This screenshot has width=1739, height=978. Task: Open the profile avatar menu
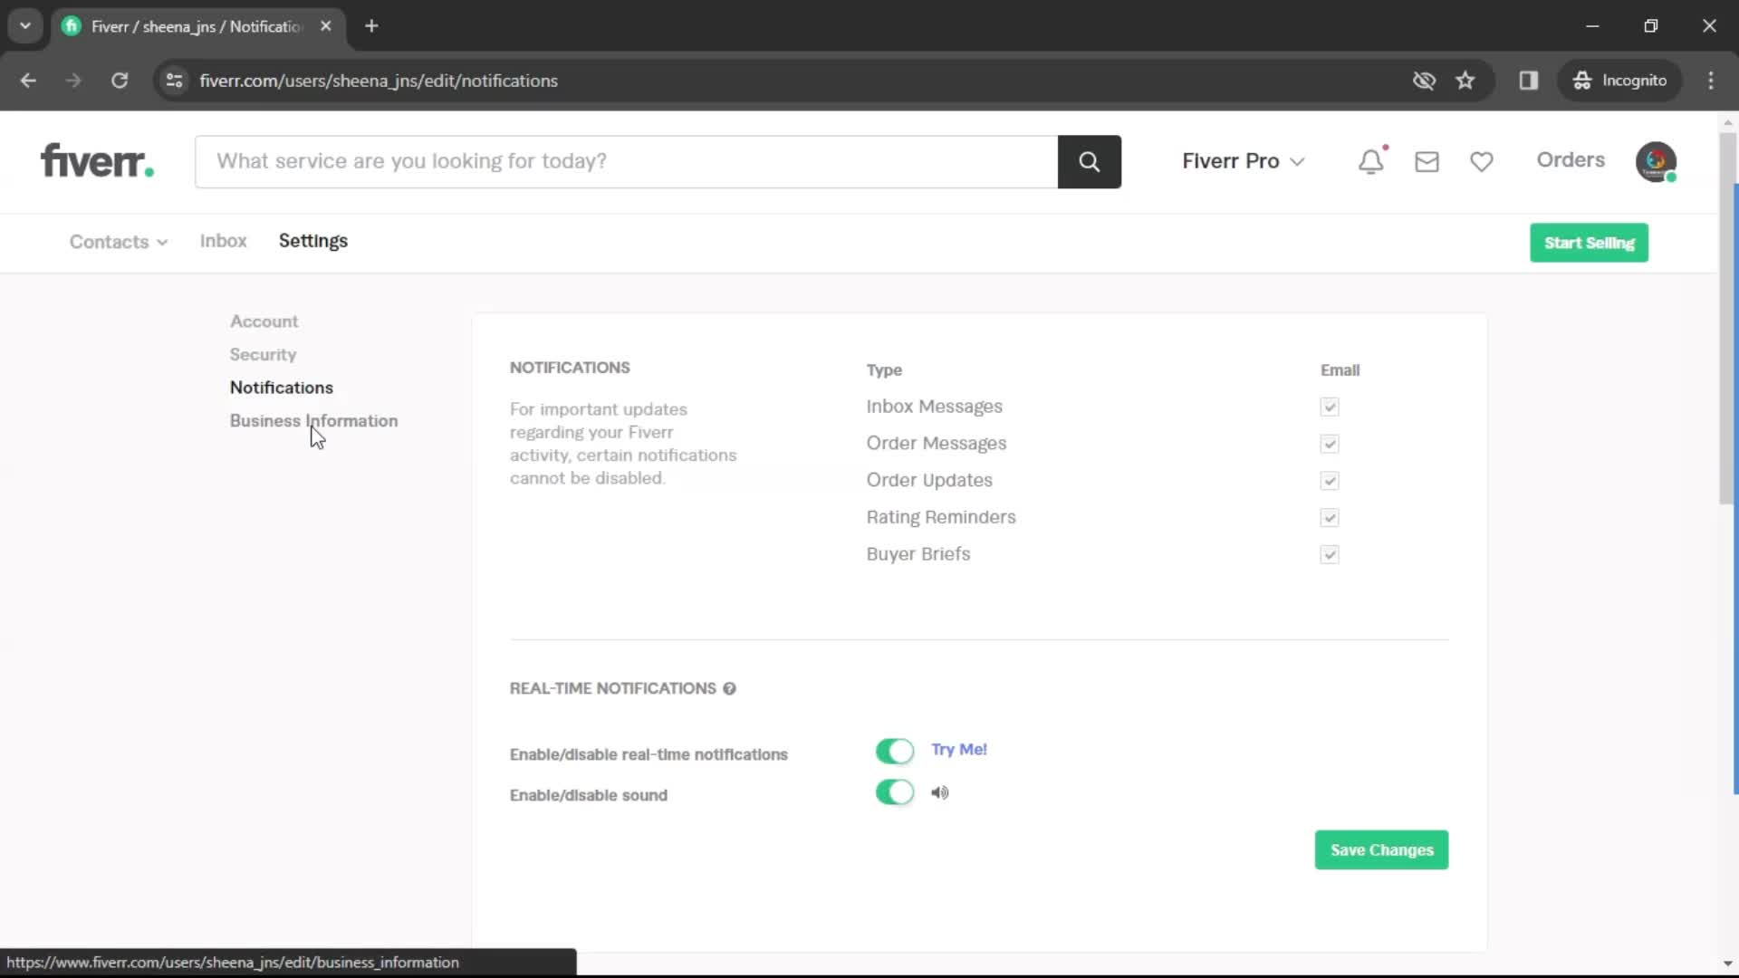click(x=1657, y=161)
